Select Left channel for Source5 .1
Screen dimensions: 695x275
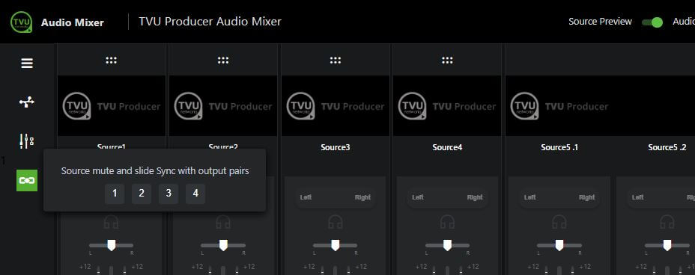point(530,197)
